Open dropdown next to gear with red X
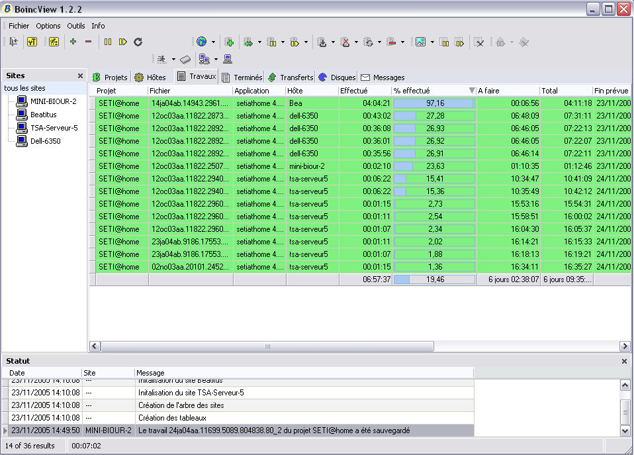 coord(356,42)
